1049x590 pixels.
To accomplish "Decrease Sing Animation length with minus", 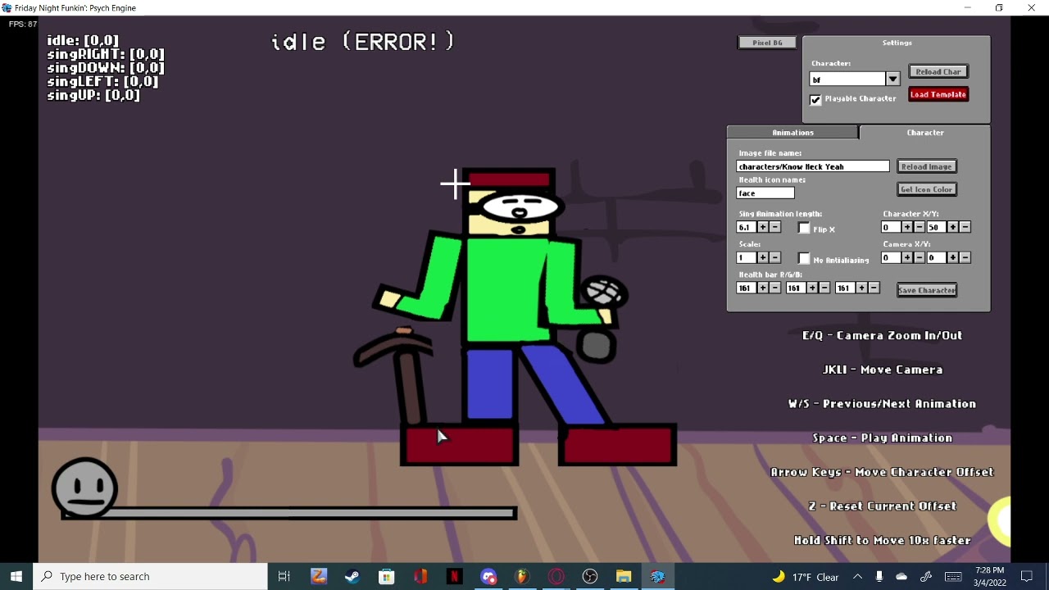I will [x=775, y=227].
